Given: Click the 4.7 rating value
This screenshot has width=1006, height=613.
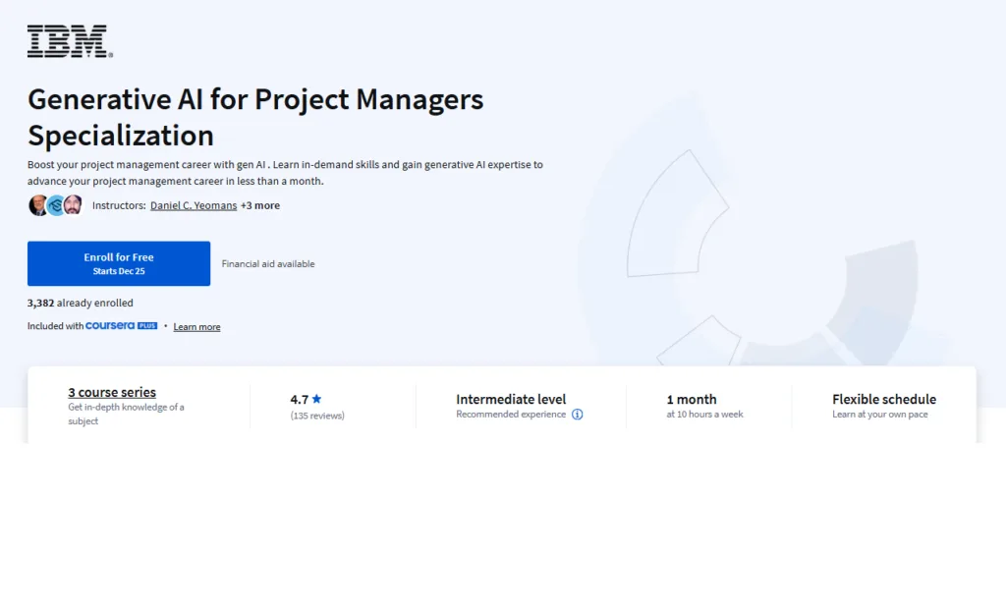Looking at the screenshot, I should [x=299, y=400].
